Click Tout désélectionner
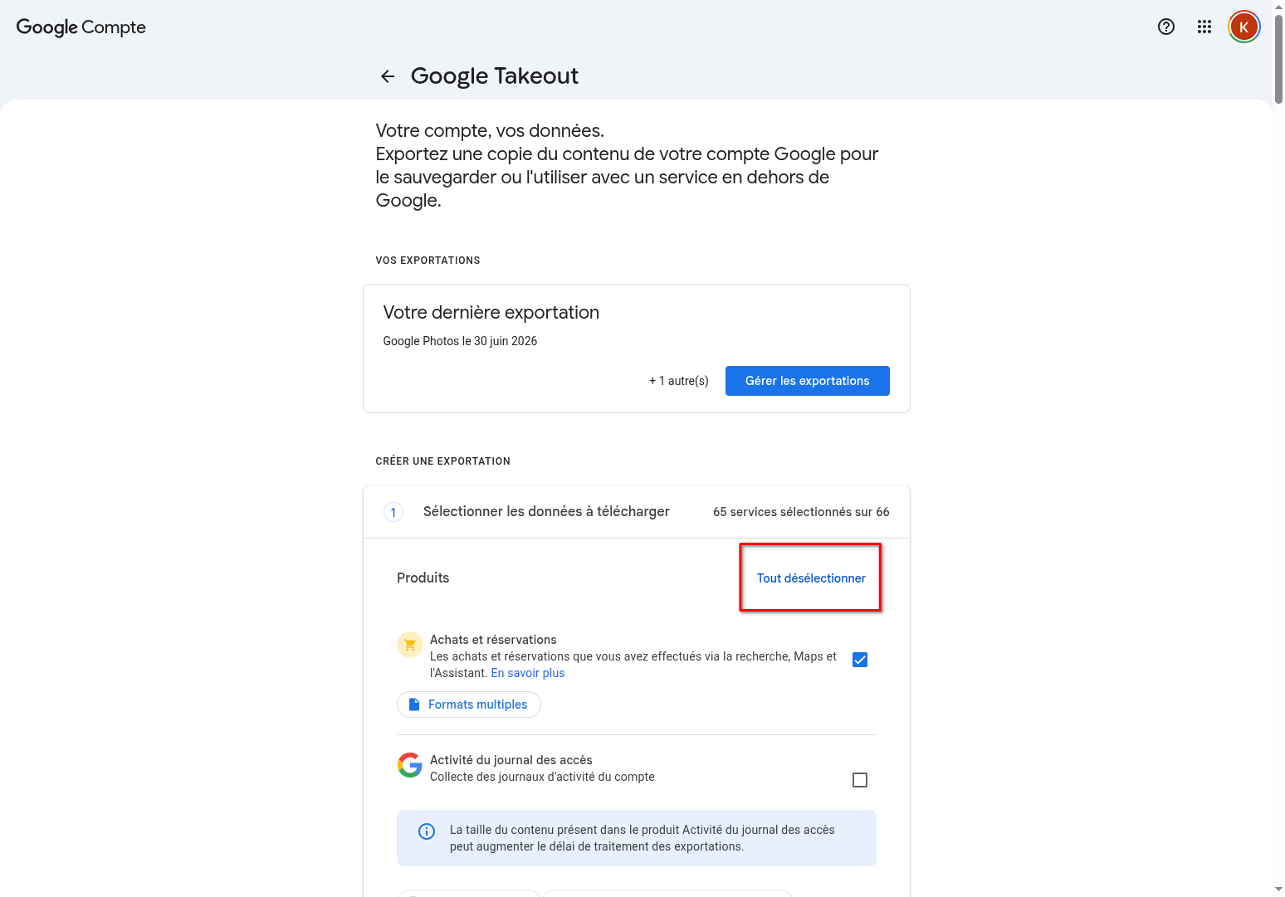This screenshot has height=897, width=1285. pyautogui.click(x=811, y=578)
